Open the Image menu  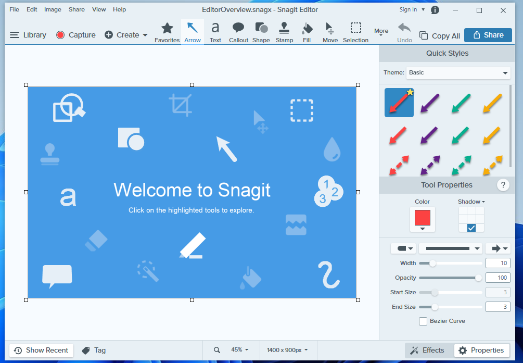click(x=53, y=9)
